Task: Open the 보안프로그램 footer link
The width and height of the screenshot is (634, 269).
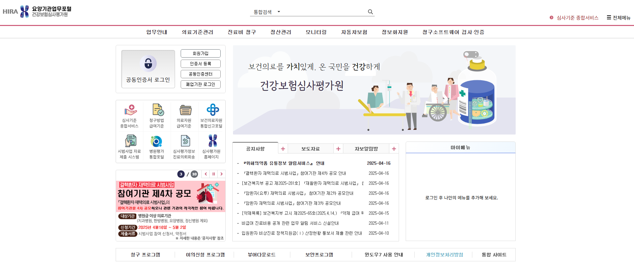Action: 319,255
